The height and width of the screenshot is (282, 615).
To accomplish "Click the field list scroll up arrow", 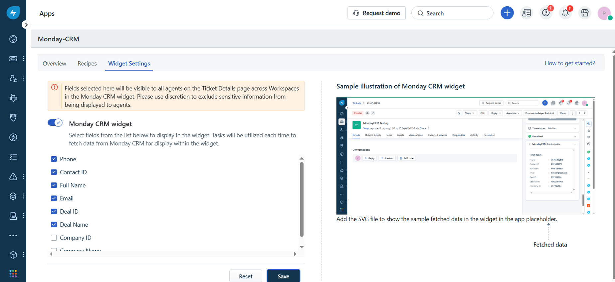I will [x=302, y=159].
